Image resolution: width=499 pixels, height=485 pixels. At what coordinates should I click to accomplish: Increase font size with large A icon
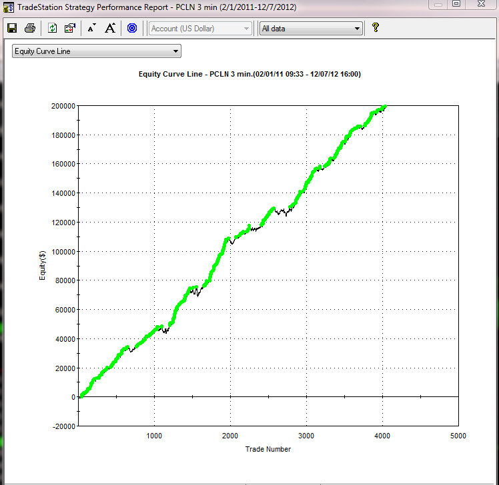click(x=111, y=28)
